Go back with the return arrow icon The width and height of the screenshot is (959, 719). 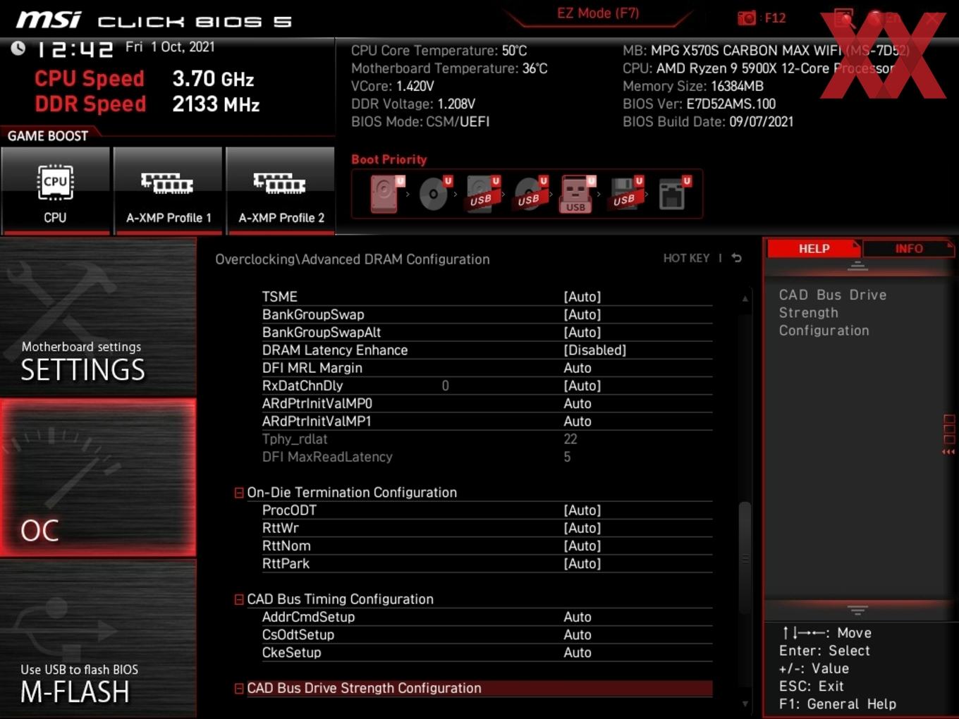[x=737, y=258]
